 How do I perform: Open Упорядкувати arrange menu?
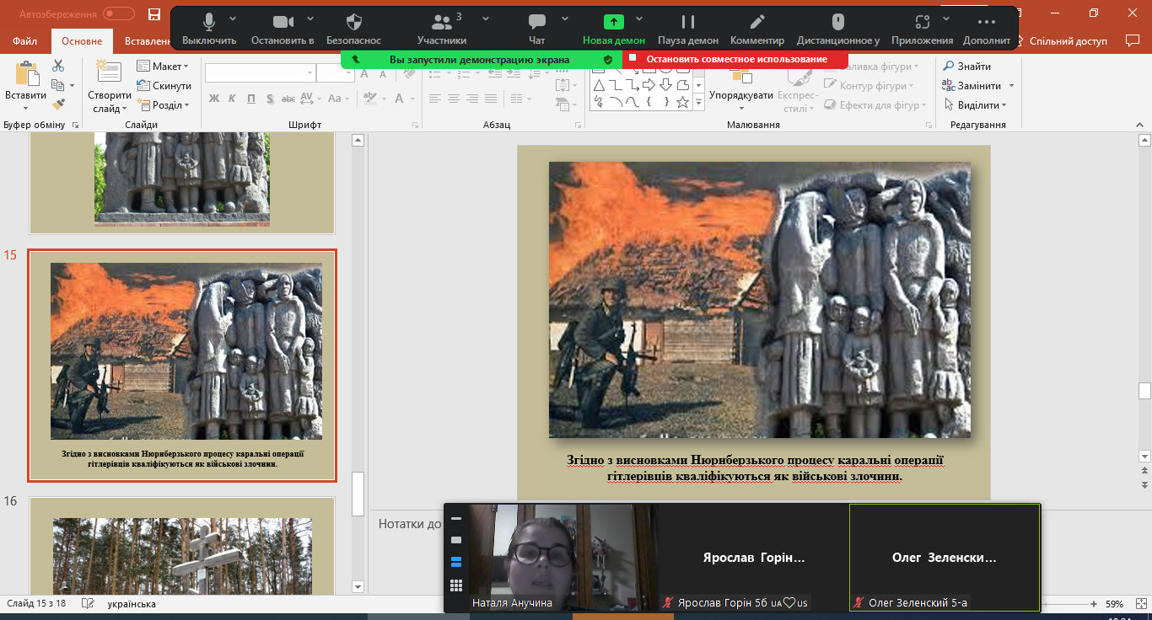click(741, 88)
